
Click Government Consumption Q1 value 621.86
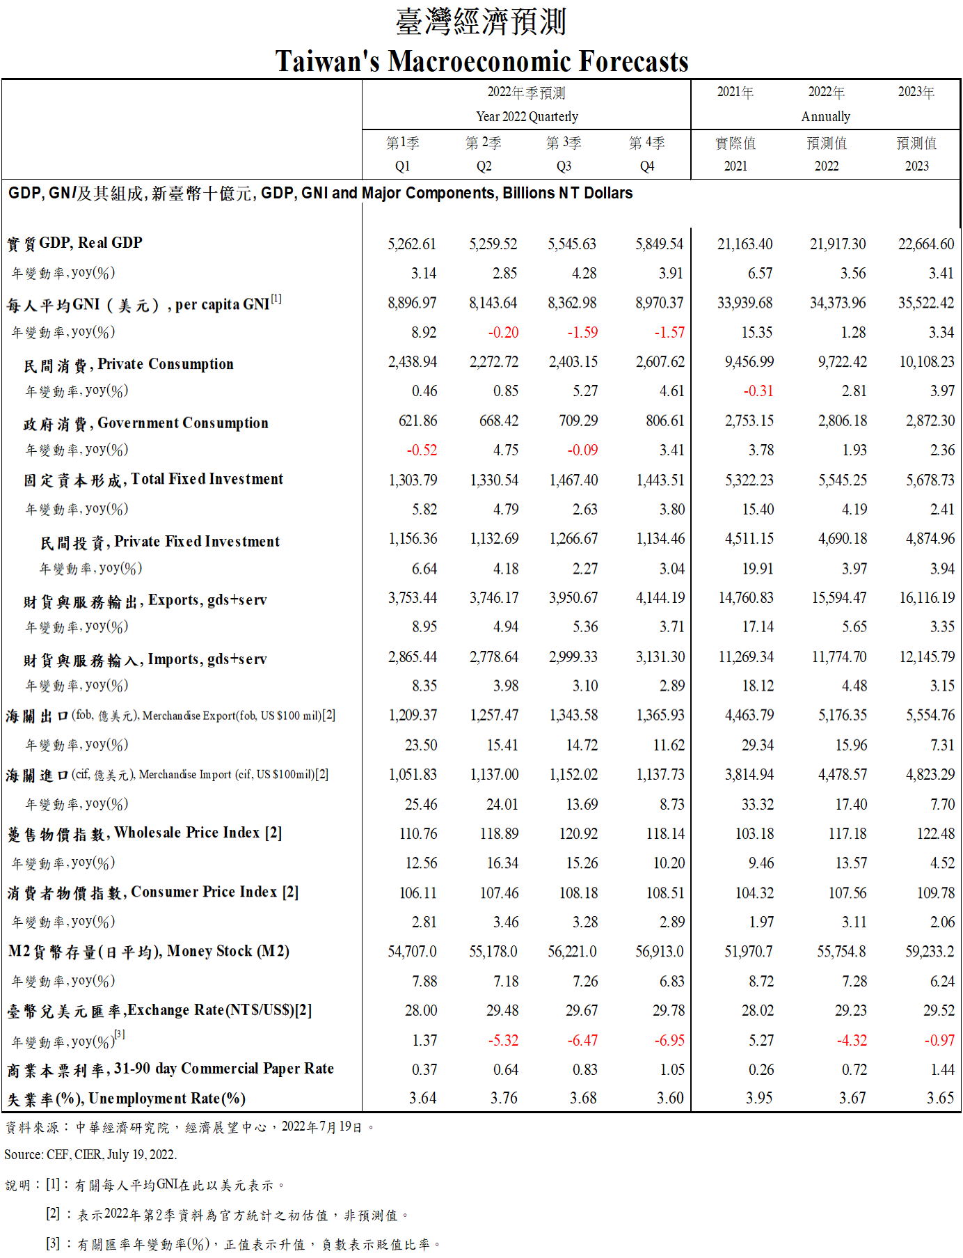click(417, 421)
